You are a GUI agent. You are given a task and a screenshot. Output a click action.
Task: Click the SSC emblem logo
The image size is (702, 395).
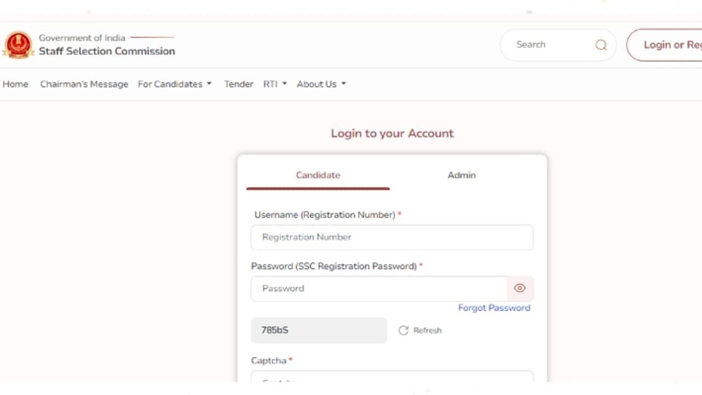tap(18, 45)
